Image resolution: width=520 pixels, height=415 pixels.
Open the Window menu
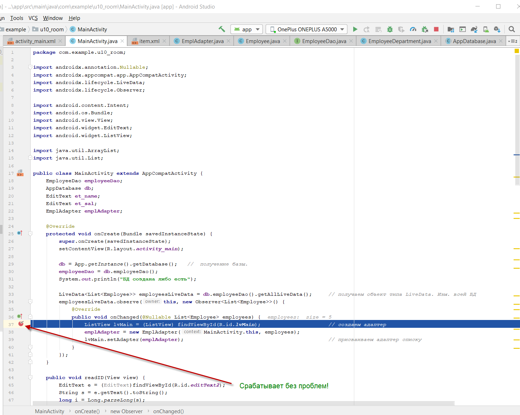[53, 18]
